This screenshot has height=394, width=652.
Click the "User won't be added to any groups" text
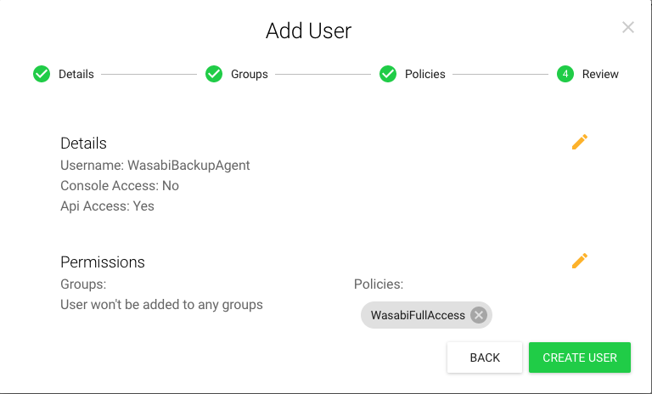pyautogui.click(x=162, y=305)
